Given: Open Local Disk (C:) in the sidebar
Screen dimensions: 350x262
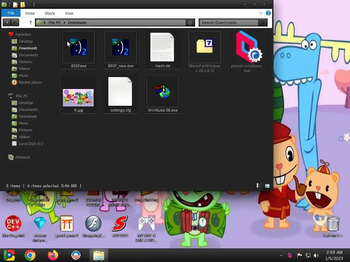Looking at the screenshot, I should pyautogui.click(x=27, y=144).
